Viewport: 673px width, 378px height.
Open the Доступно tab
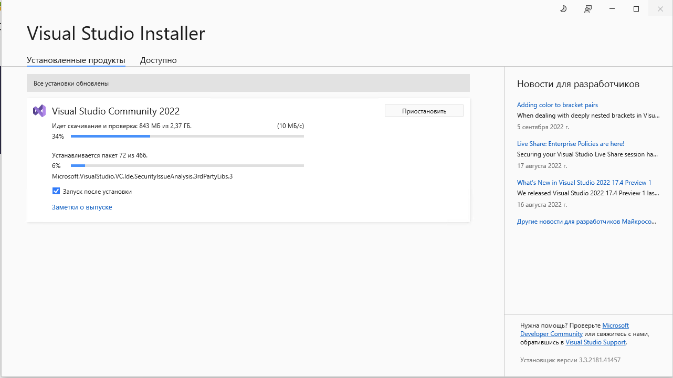coord(158,60)
